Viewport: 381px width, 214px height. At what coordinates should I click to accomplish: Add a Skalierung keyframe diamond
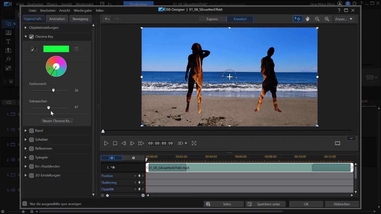tap(139, 183)
